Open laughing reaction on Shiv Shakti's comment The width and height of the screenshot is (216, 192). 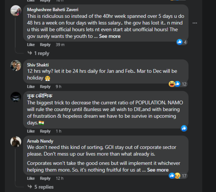172,84
